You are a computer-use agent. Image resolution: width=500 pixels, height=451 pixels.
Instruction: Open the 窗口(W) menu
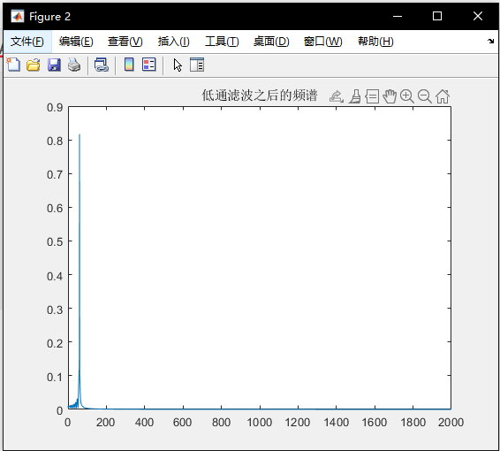(x=322, y=42)
